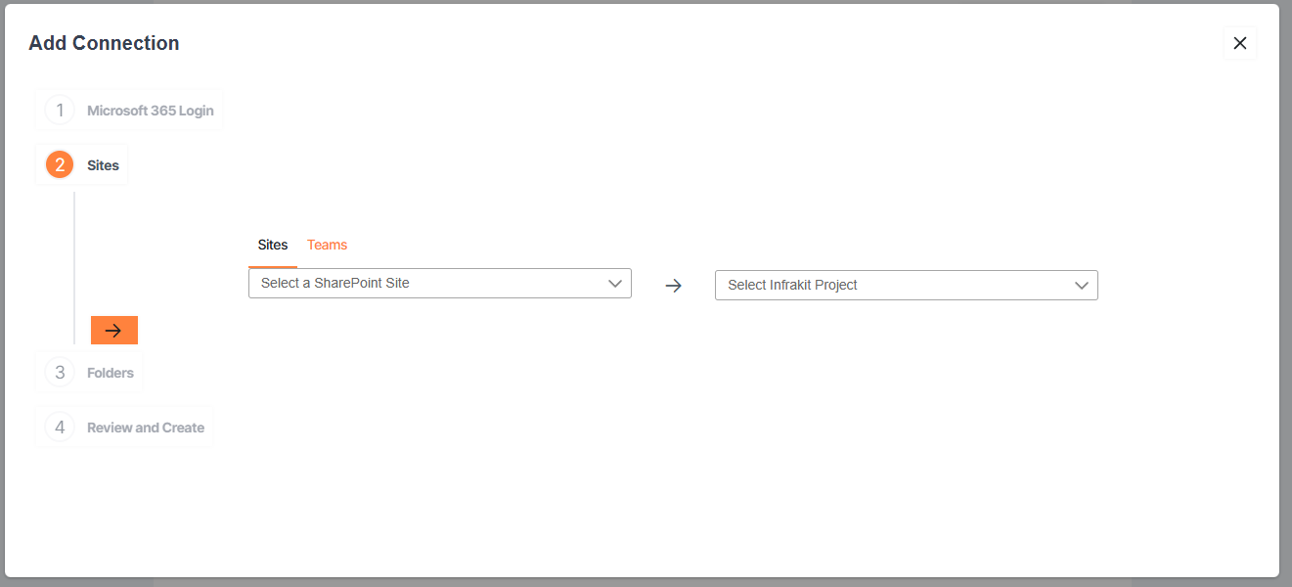Switch to the Sites tab
This screenshot has height=587, width=1292.
(x=273, y=245)
